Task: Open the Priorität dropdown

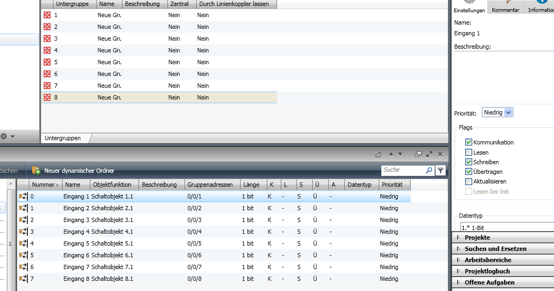Action: pyautogui.click(x=508, y=112)
